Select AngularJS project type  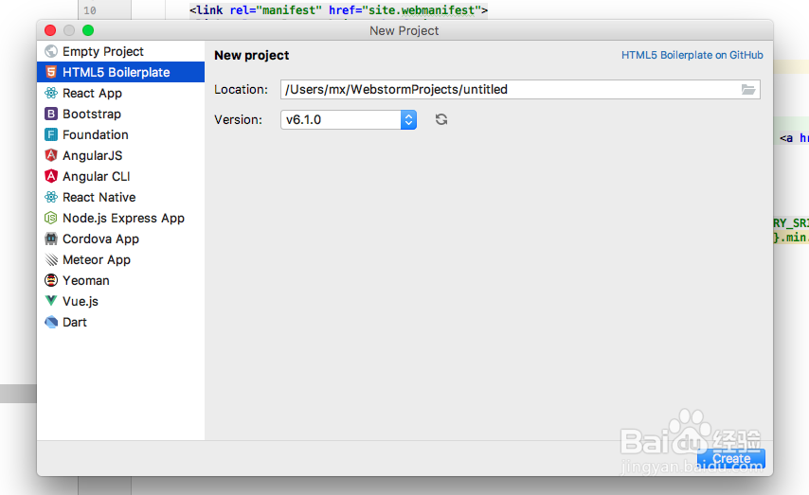pyautogui.click(x=120, y=155)
